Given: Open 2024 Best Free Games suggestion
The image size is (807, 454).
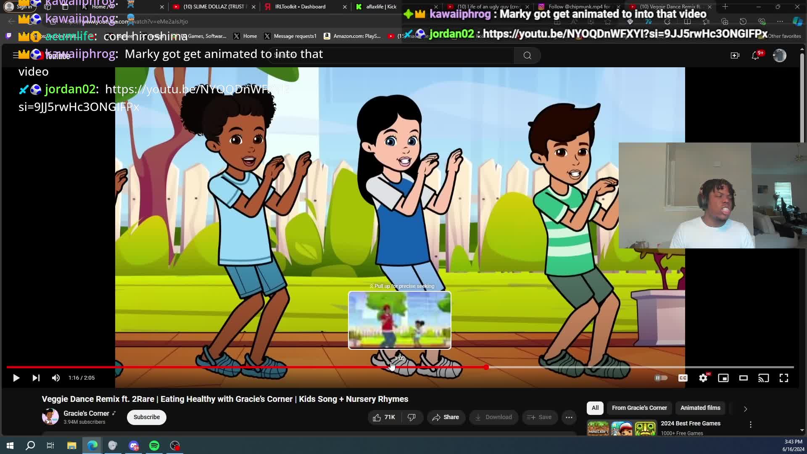Looking at the screenshot, I should 691,423.
